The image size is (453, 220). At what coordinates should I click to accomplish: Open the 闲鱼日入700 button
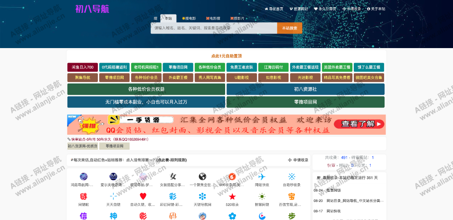point(82,67)
